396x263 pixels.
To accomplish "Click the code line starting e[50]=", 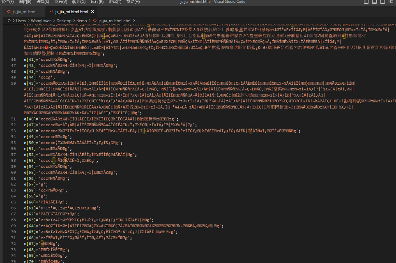I will (73, 143).
